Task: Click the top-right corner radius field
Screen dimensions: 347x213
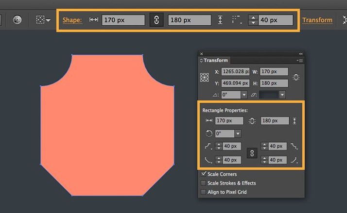Action: pyautogui.click(x=278, y=146)
